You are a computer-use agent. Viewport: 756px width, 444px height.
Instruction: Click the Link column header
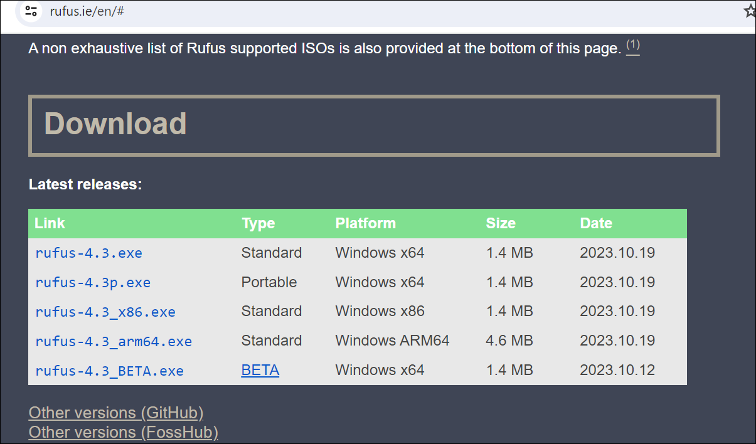(x=50, y=223)
